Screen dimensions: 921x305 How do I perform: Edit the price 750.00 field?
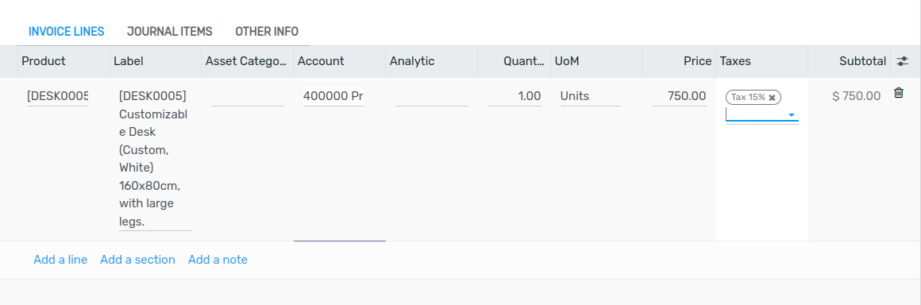[680, 96]
